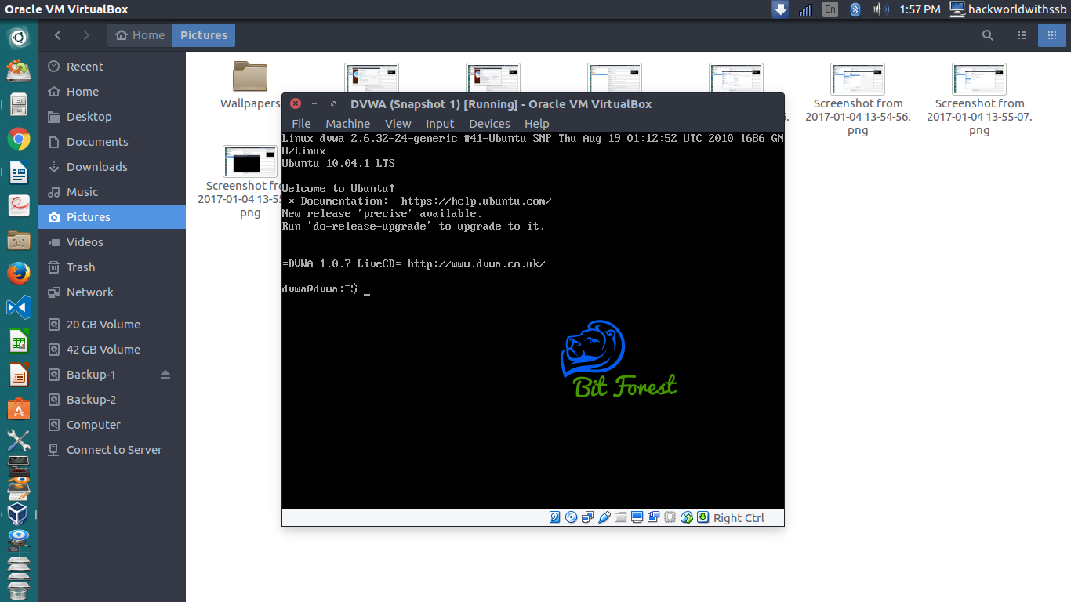Open system tools wrench icon in the dock
Screen dimensions: 1071x602
(19, 441)
